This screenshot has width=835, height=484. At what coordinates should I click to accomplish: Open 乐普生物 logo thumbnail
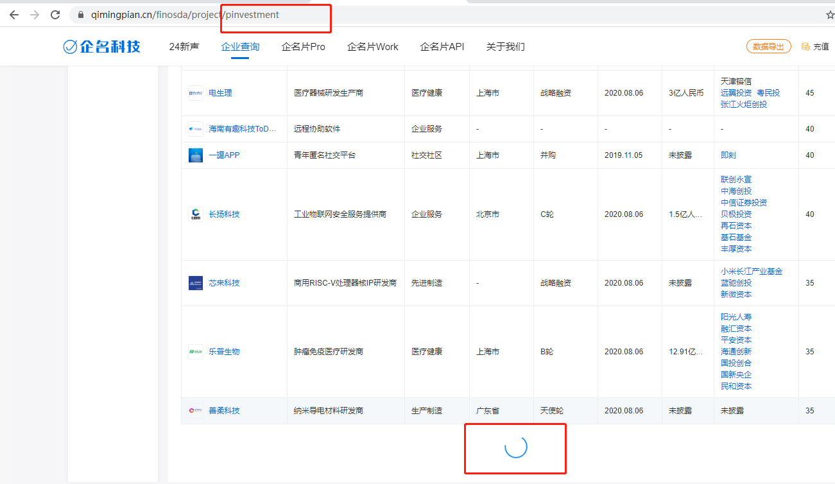click(x=196, y=352)
